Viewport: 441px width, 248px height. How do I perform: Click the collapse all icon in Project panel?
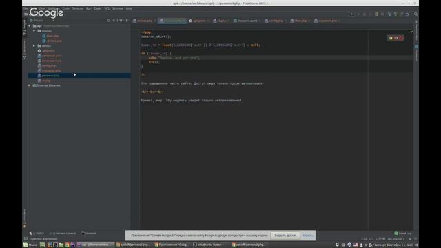click(x=114, y=21)
